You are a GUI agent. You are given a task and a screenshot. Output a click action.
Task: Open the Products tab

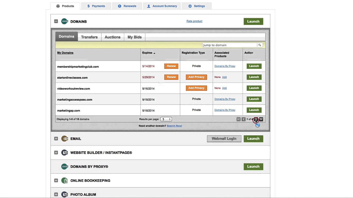point(65,6)
